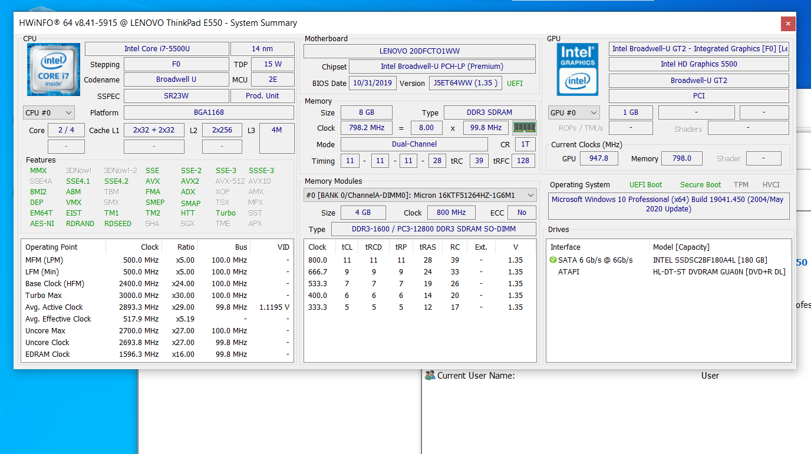This screenshot has width=811, height=454.
Task: Click the memory size 8 GB value
Action: (x=366, y=112)
